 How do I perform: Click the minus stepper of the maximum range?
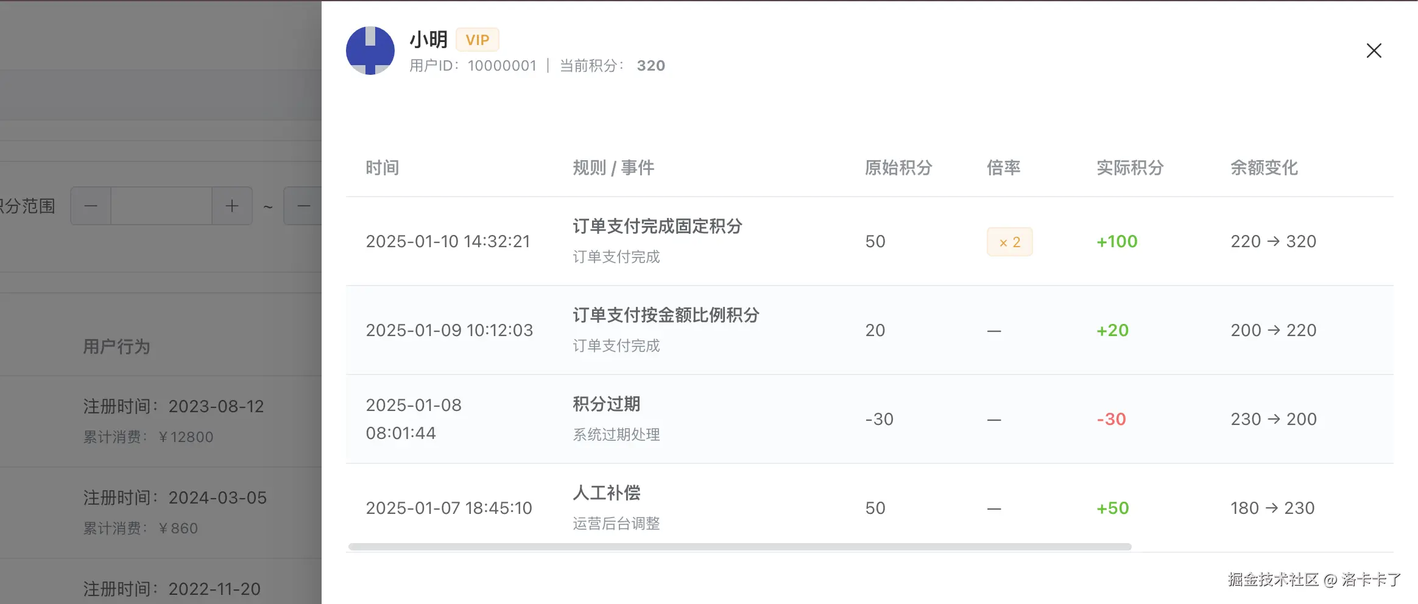click(x=303, y=206)
